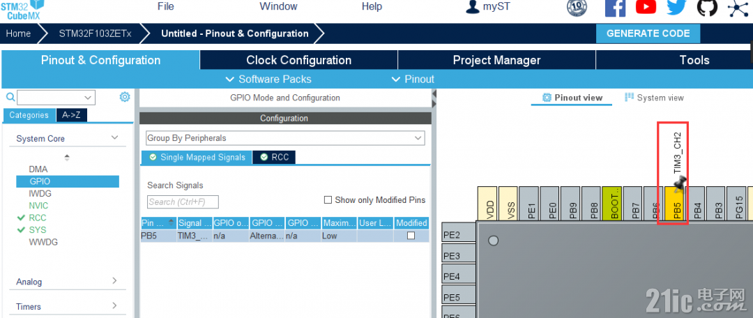
Task: Select the PB5 row in signal table
Action: coord(284,236)
